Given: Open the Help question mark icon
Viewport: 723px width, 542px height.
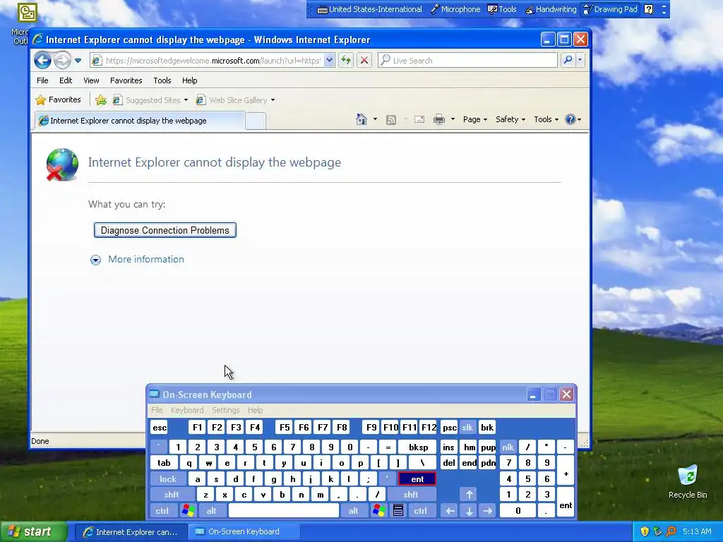Looking at the screenshot, I should [x=570, y=119].
